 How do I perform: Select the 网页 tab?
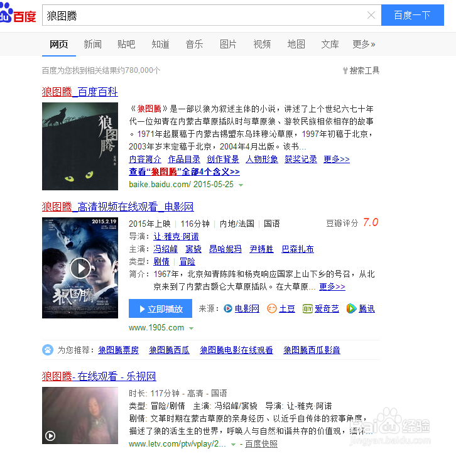tap(59, 44)
